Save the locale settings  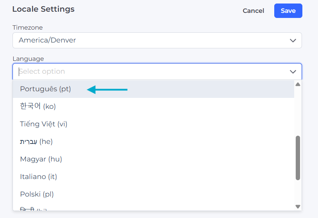(288, 11)
